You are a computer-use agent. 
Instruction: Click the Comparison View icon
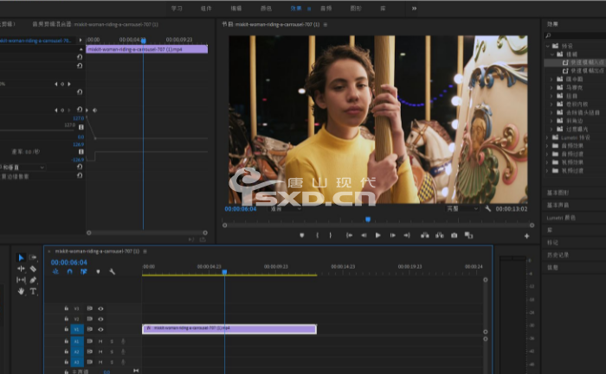point(468,236)
